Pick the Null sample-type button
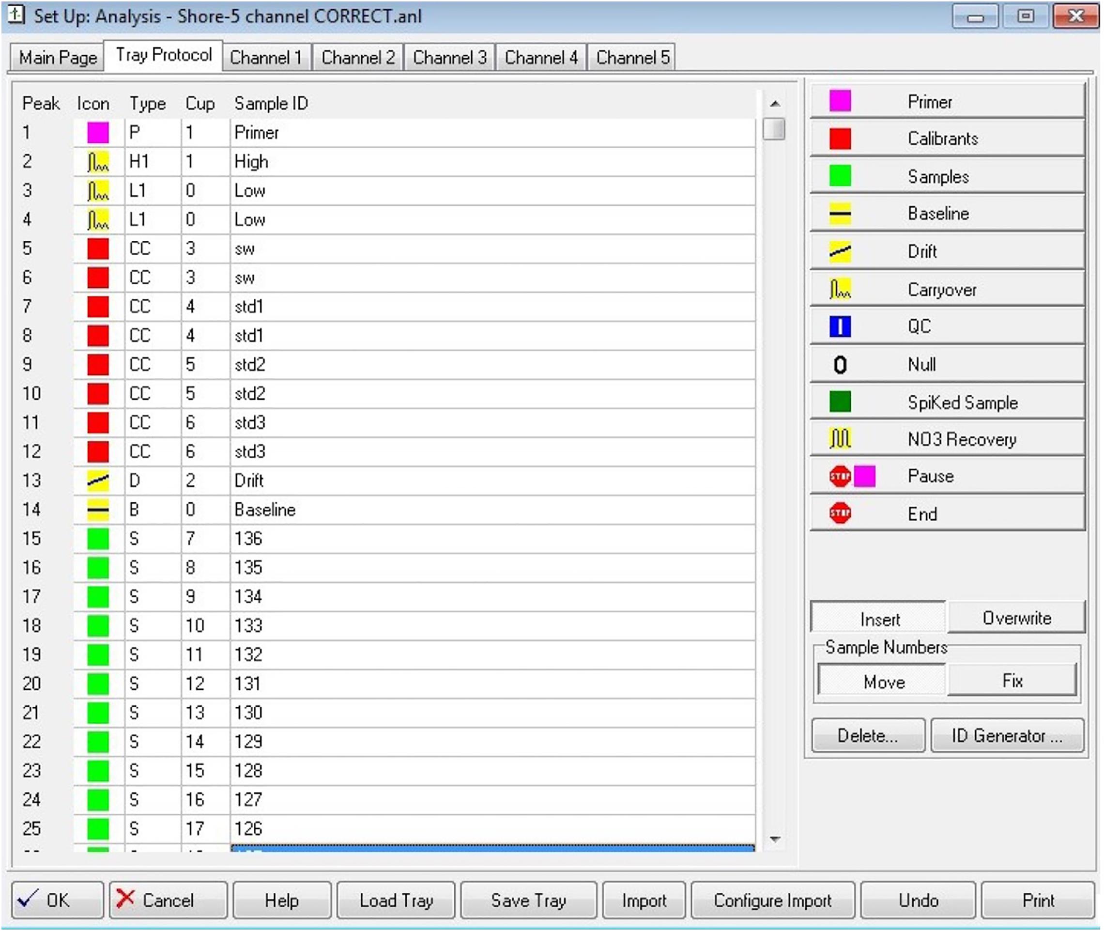The height and width of the screenshot is (931, 1105). coord(948,364)
